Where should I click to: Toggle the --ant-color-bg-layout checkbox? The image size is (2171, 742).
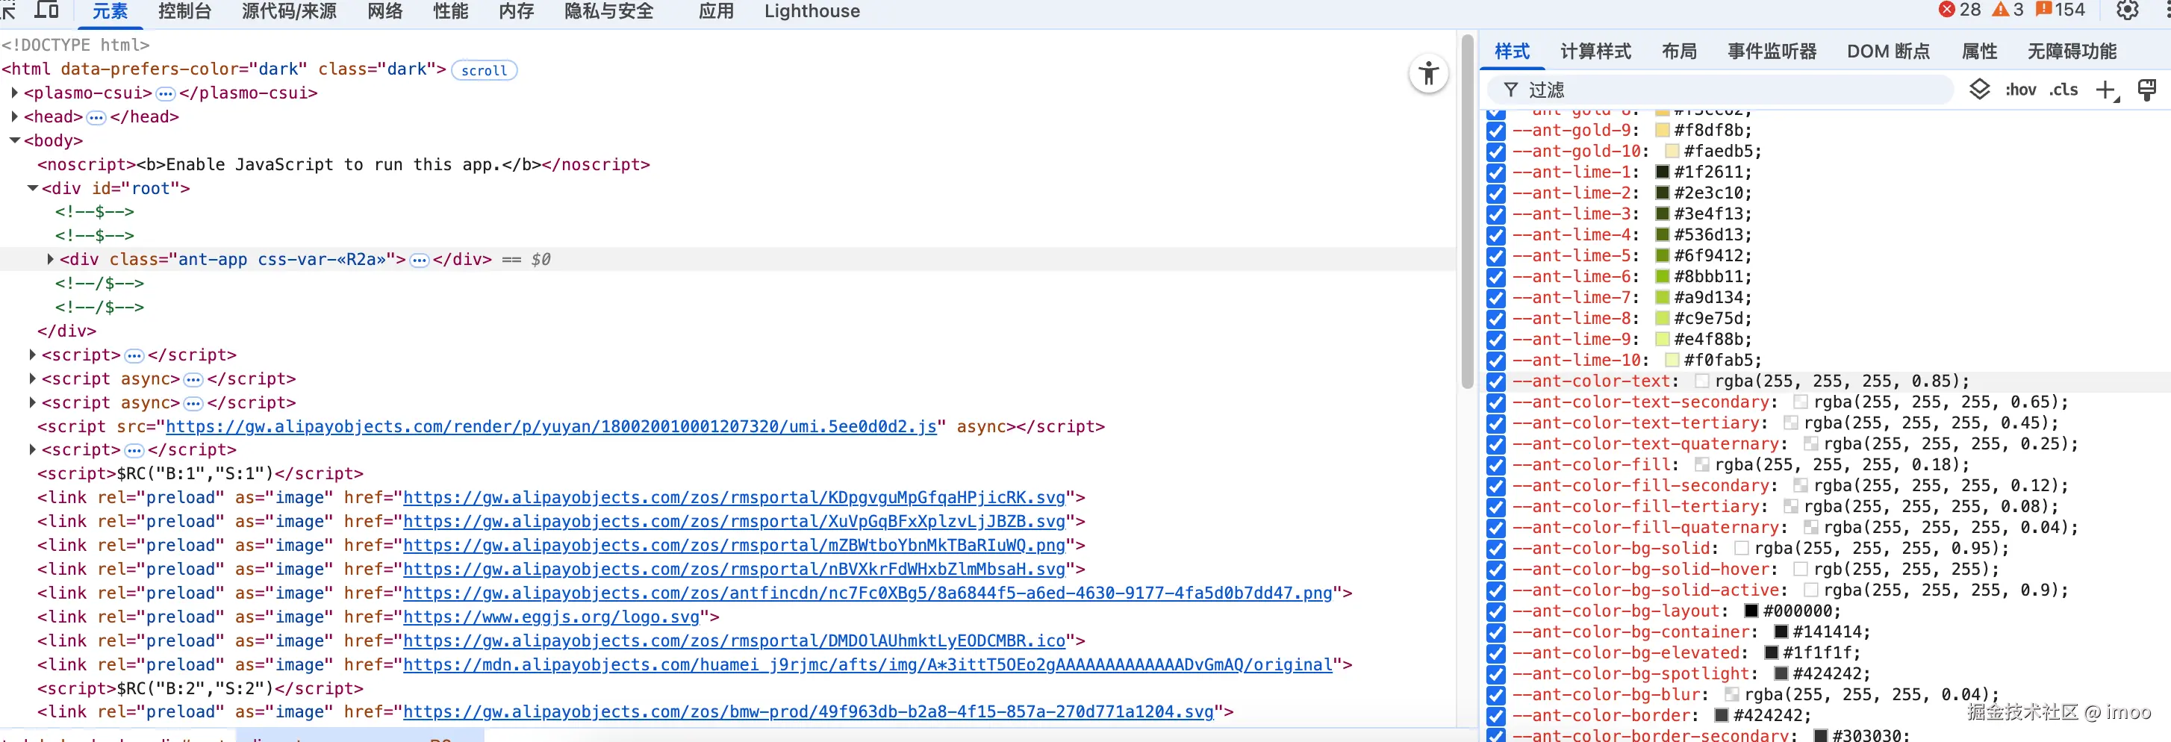tap(1496, 611)
